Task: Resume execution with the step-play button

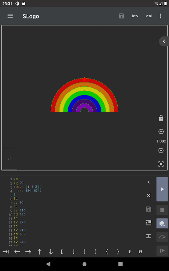Action: 162,250
